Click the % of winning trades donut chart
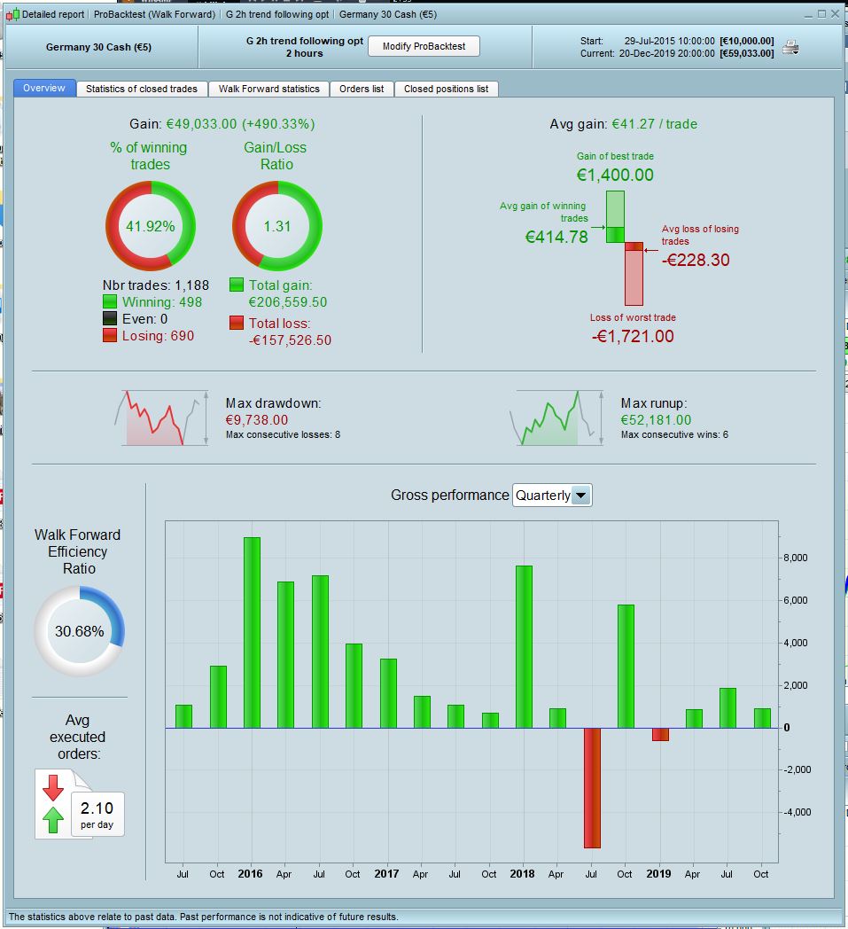This screenshot has height=929, width=848. tap(151, 226)
